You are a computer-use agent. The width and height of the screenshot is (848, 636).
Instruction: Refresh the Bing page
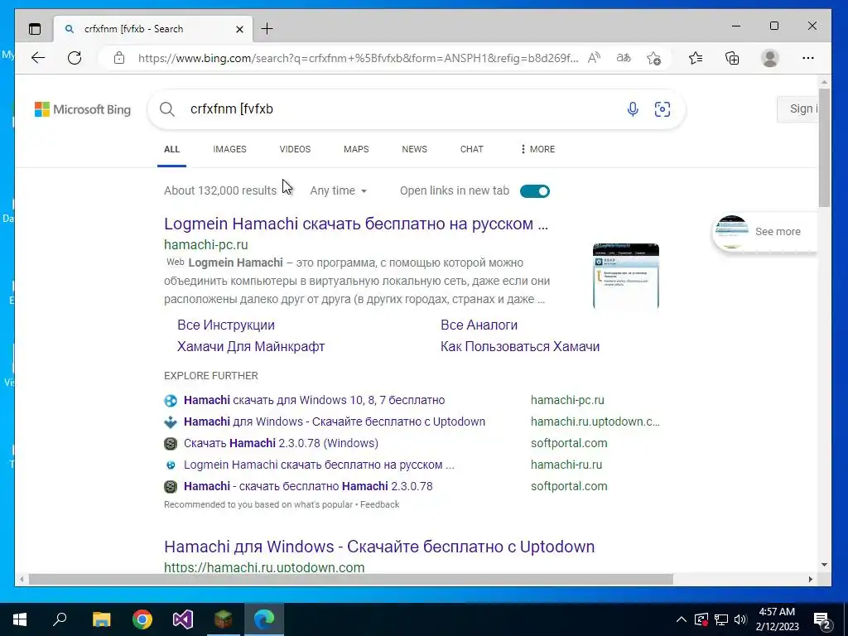[x=75, y=58]
